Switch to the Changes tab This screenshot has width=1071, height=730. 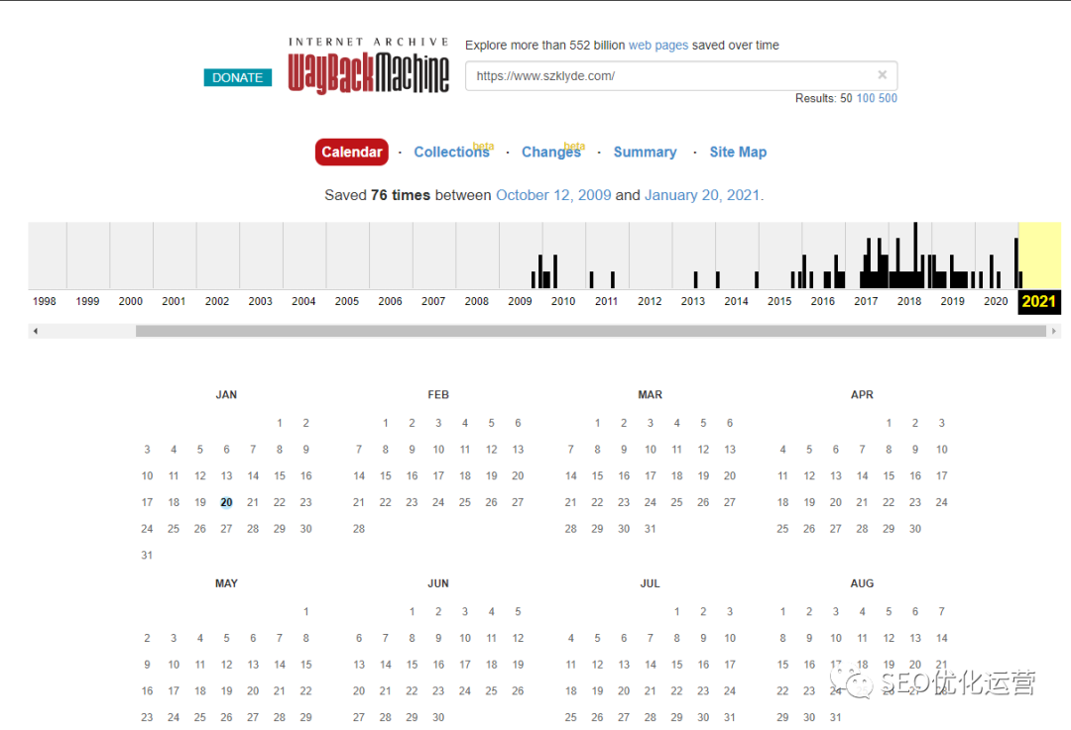point(552,153)
